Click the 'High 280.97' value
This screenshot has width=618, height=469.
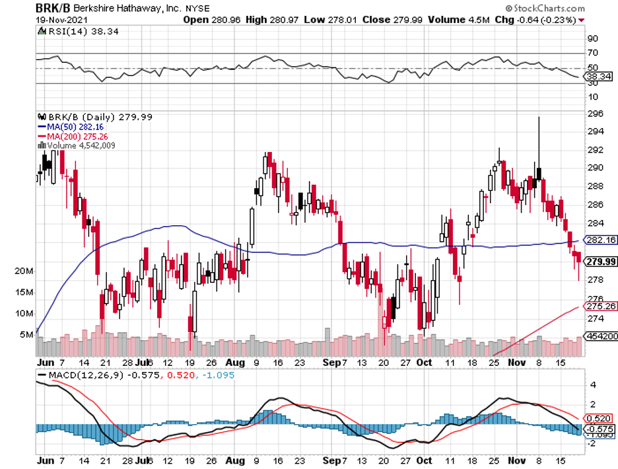click(272, 20)
